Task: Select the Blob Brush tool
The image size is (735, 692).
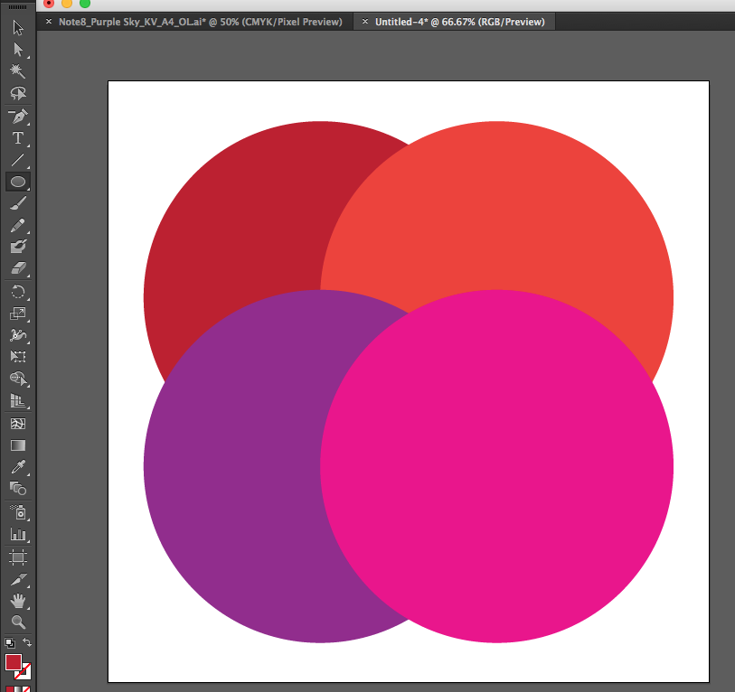Action: pos(18,247)
